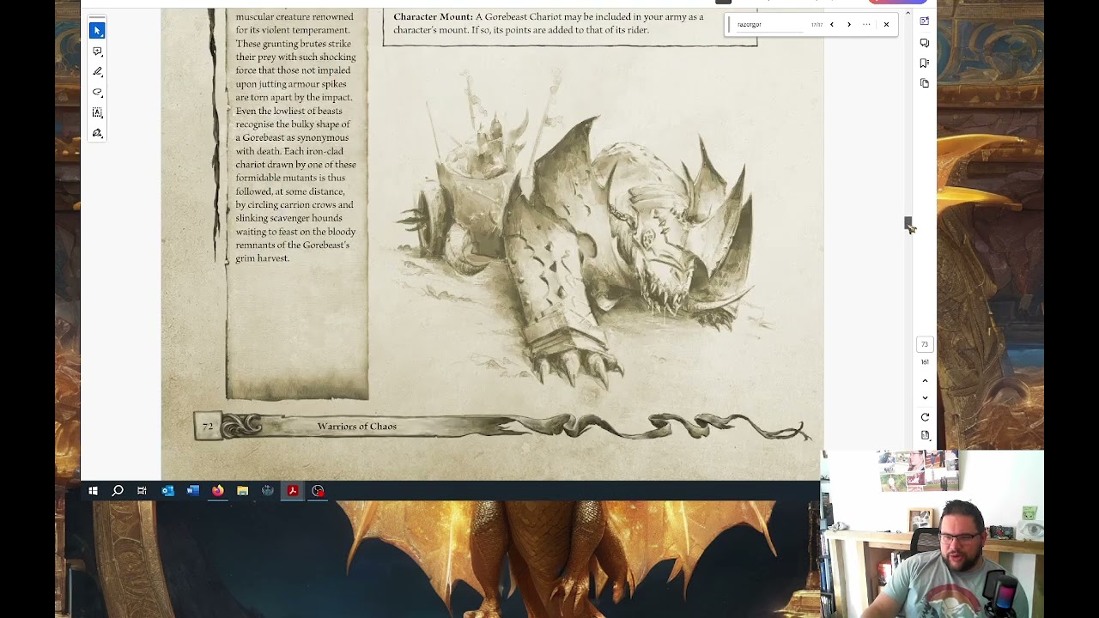Open find options three-dot menu
Image resolution: width=1099 pixels, height=618 pixels.
[866, 24]
